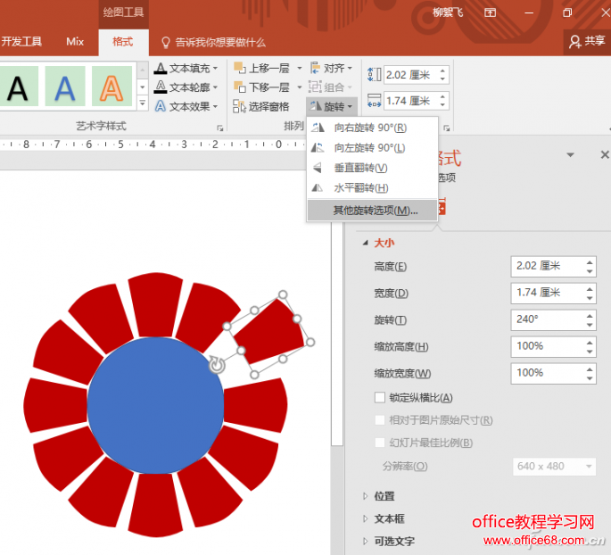Open the Align (对齐) dropdown
The height and width of the screenshot is (555, 611).
click(x=331, y=68)
